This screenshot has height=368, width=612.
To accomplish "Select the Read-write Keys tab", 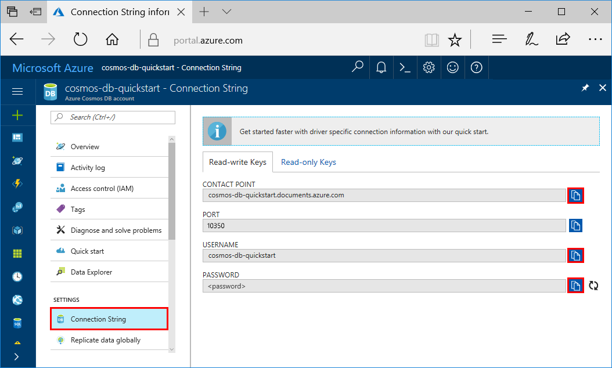I will (237, 162).
